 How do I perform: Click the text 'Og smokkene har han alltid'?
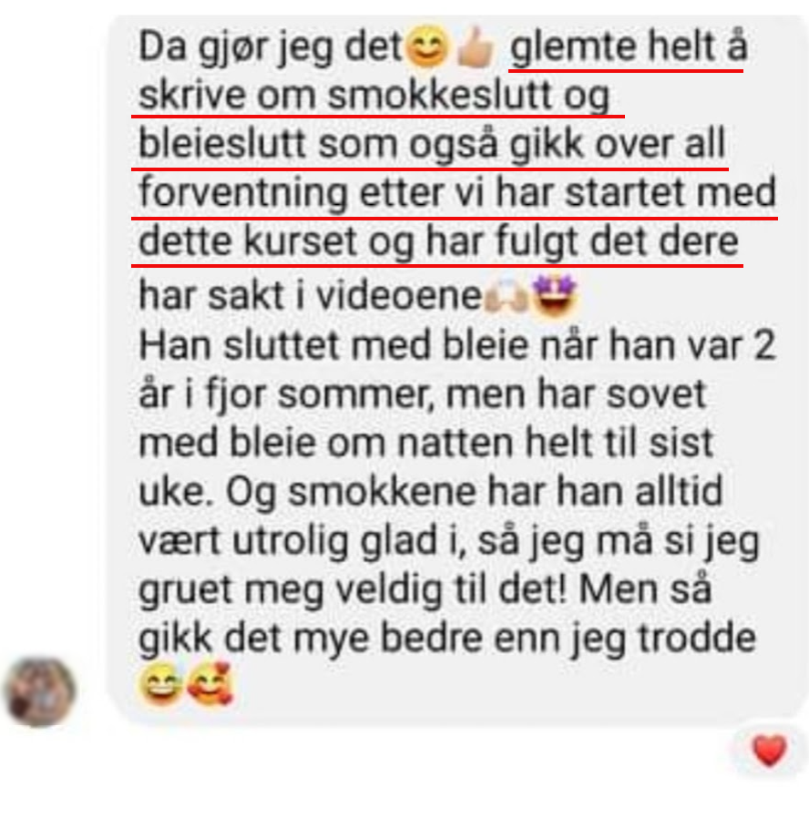pos(474,493)
